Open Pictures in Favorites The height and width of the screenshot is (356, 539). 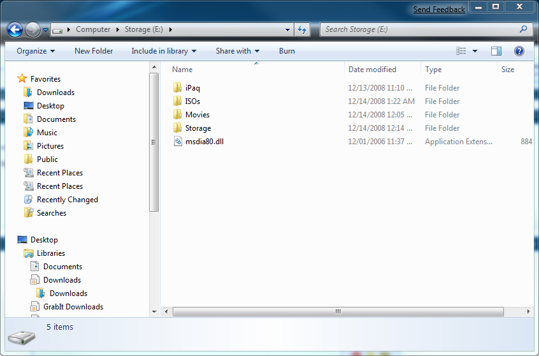click(50, 146)
